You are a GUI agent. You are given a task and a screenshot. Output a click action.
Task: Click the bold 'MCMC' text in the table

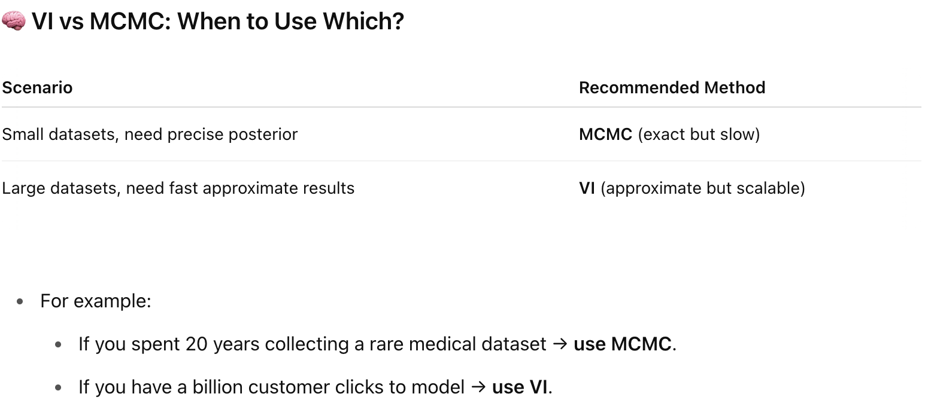coord(605,134)
